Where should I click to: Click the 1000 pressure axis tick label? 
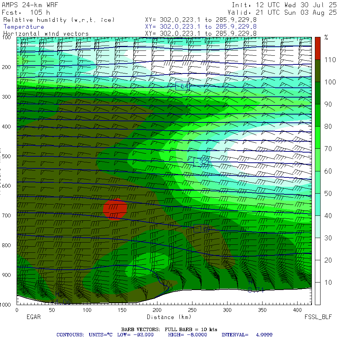pyautogui.click(x=6, y=305)
